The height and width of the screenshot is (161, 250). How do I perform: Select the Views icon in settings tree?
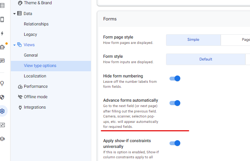19,45
